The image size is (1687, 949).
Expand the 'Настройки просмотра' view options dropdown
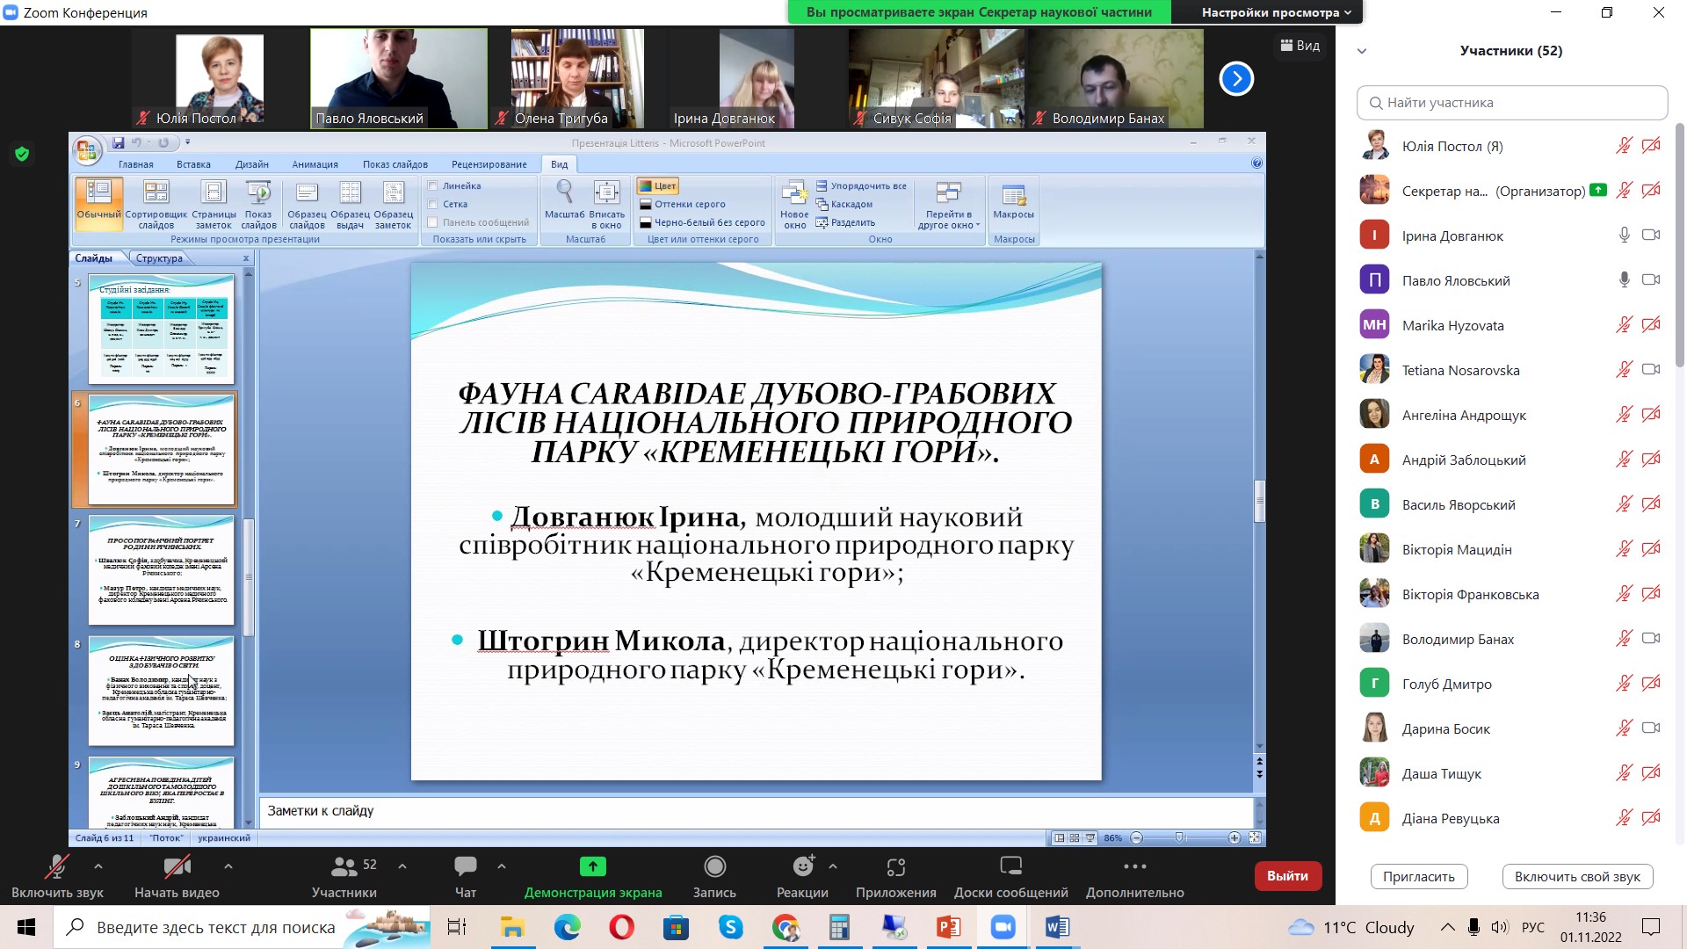pos(1276,12)
